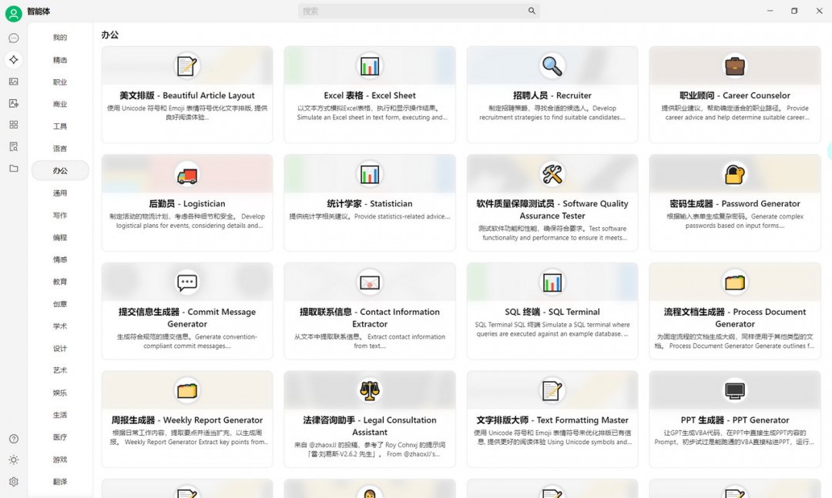Click the Contact Information Extractor envelope icon
The height and width of the screenshot is (498, 832).
[x=369, y=282]
